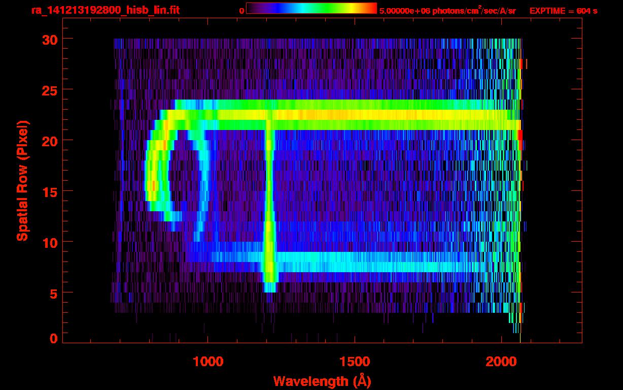Click the y-axis tick label 10

(x=50, y=242)
